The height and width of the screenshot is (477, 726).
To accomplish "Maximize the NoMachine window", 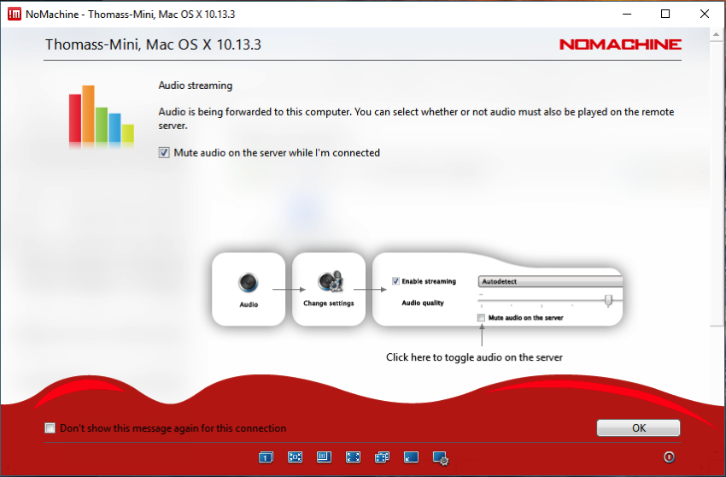I will 665,14.
